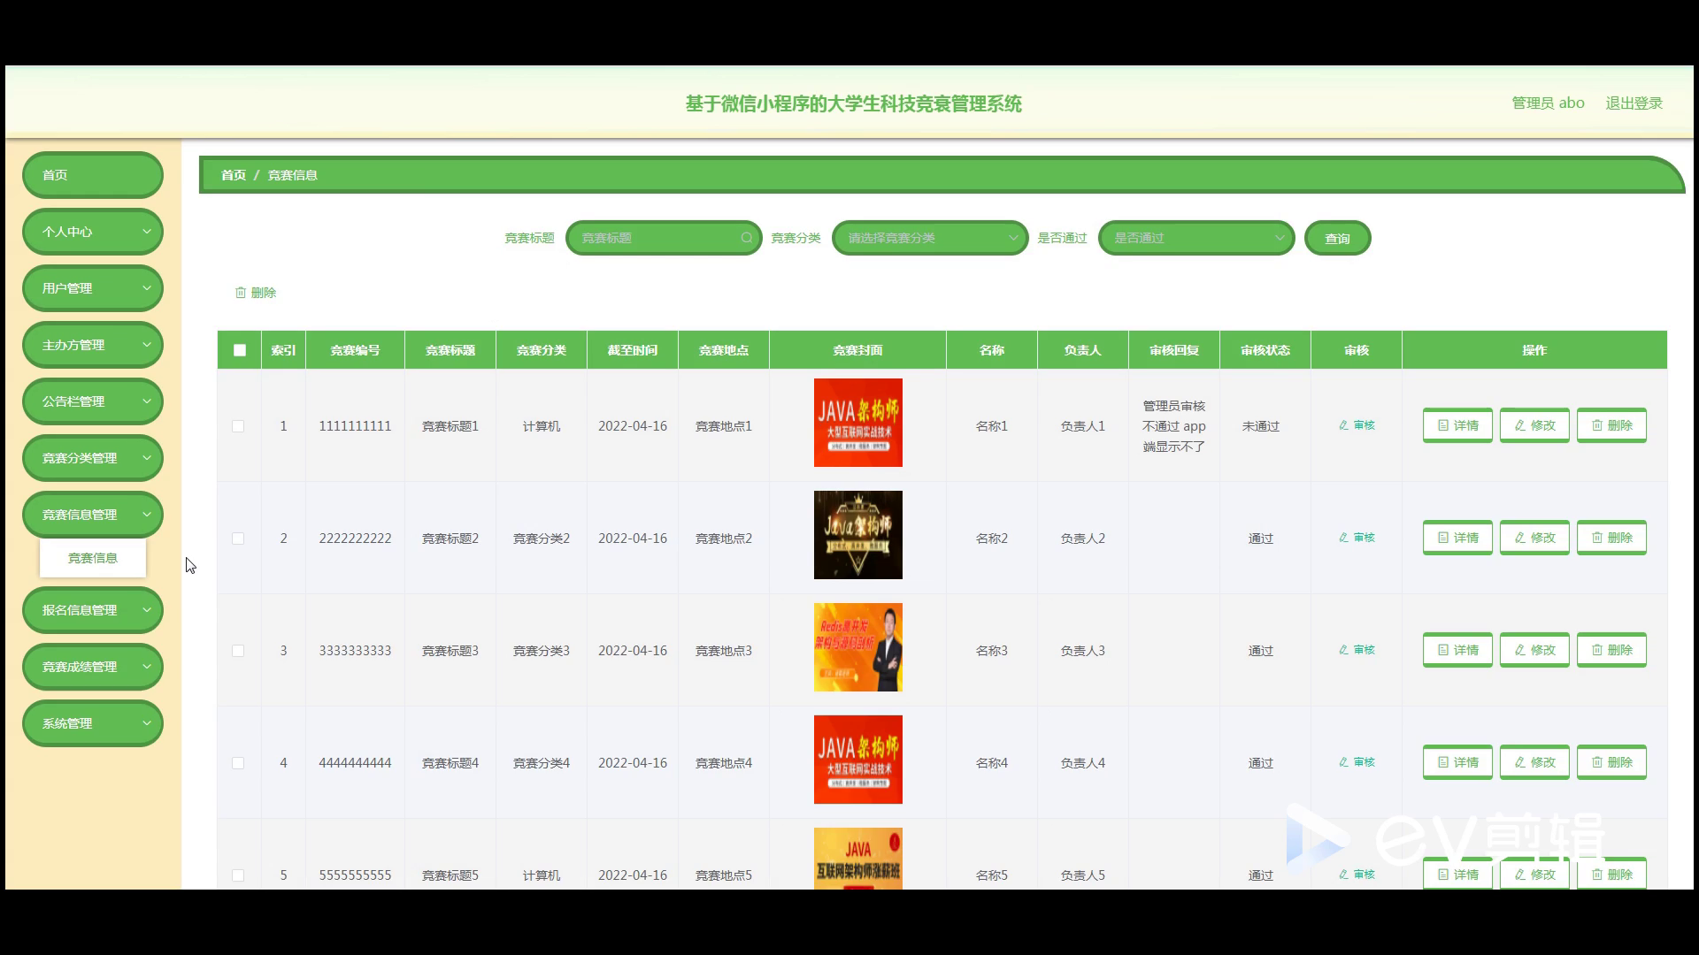Image resolution: width=1699 pixels, height=955 pixels.
Task: Expand 竞赛成绩管理 sidebar menu
Action: pos(93,667)
